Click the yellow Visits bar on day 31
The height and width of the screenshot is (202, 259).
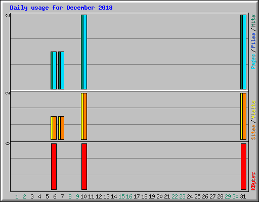tap(241, 117)
